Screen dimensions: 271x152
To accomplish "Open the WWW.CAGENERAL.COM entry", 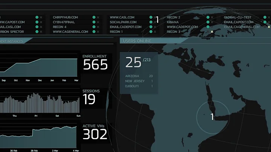I will point(70,32).
